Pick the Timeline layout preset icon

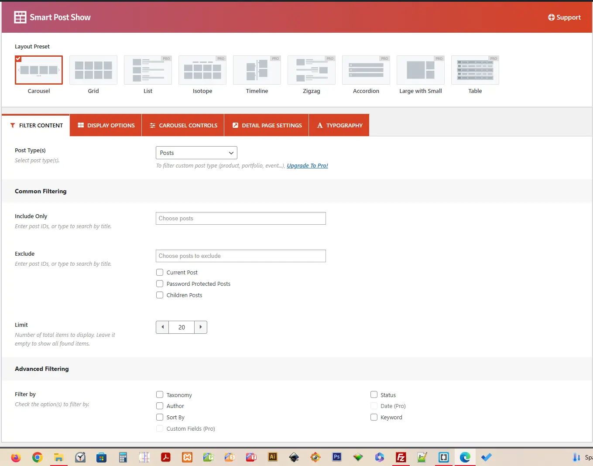(257, 70)
